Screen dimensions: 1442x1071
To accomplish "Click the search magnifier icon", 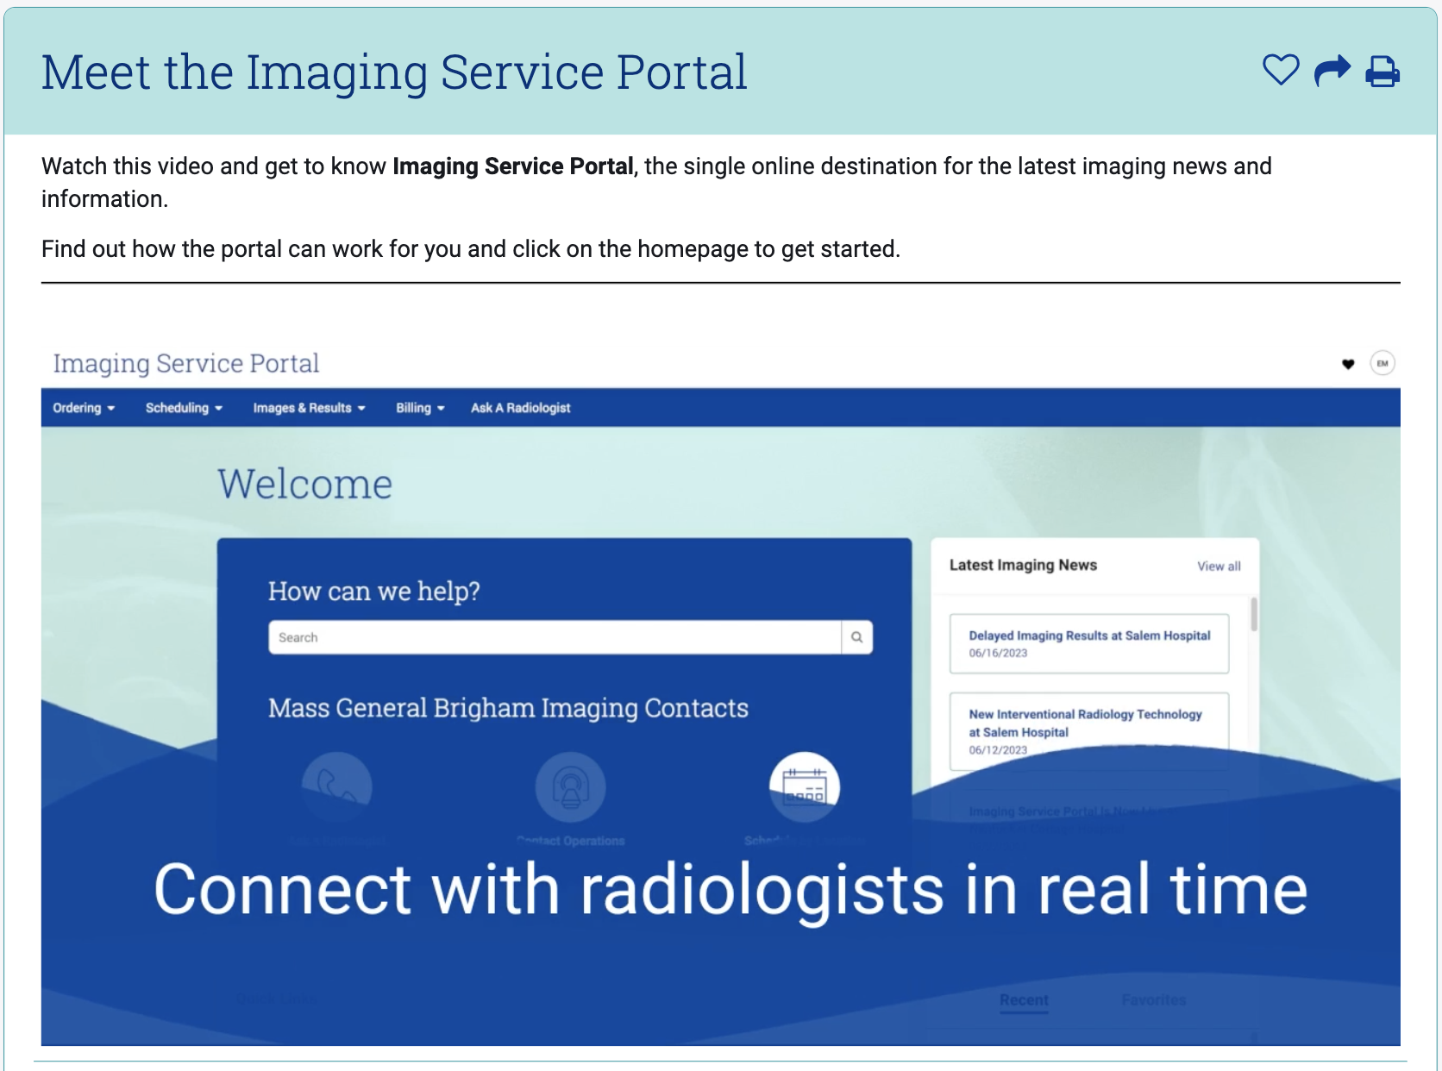I will point(857,637).
